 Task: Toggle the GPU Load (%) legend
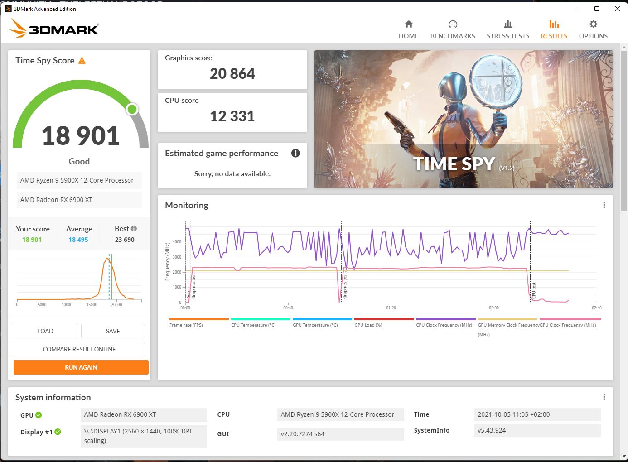click(384, 322)
